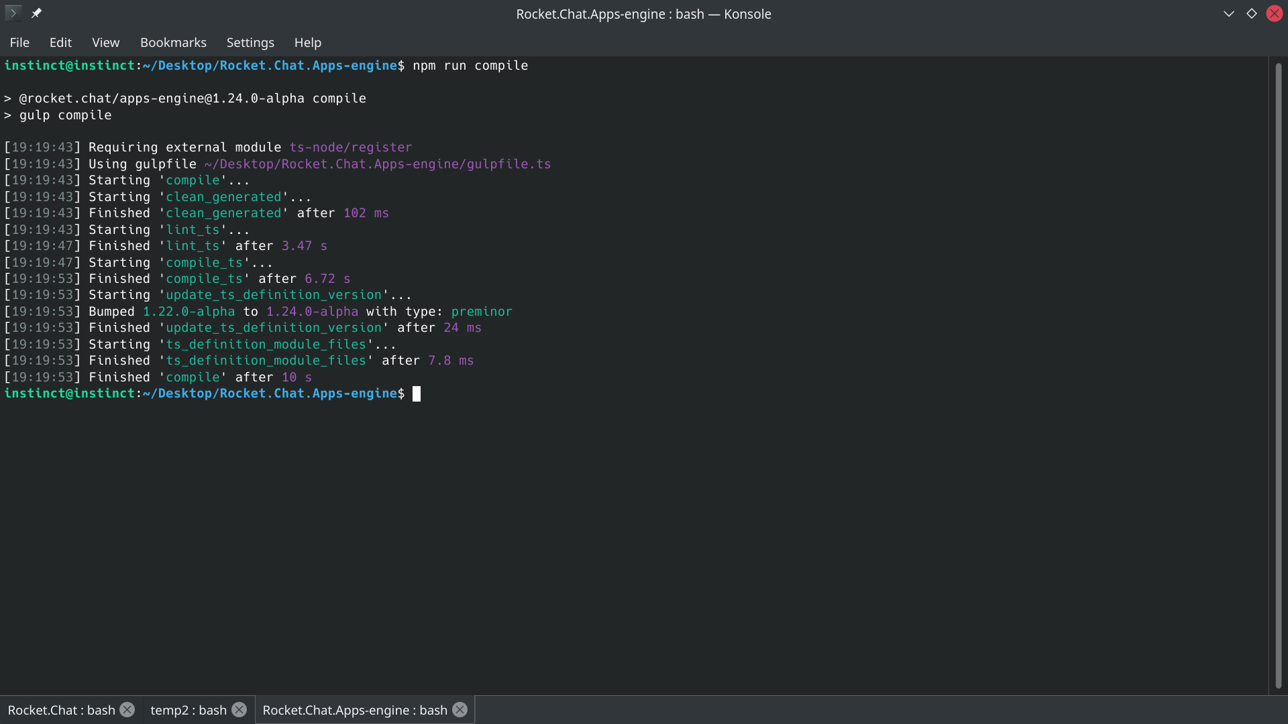Click the minimize chevron in title bar
The height and width of the screenshot is (724, 1288).
point(1228,13)
